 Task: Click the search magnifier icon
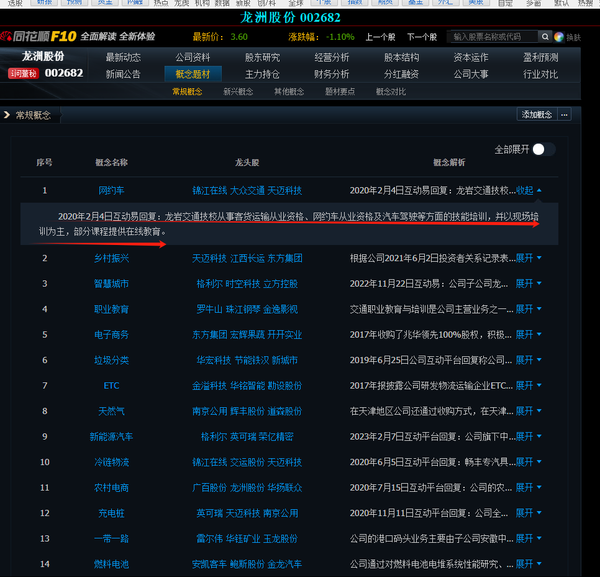tap(545, 37)
